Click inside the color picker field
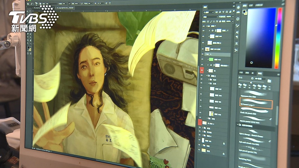 point(260,38)
